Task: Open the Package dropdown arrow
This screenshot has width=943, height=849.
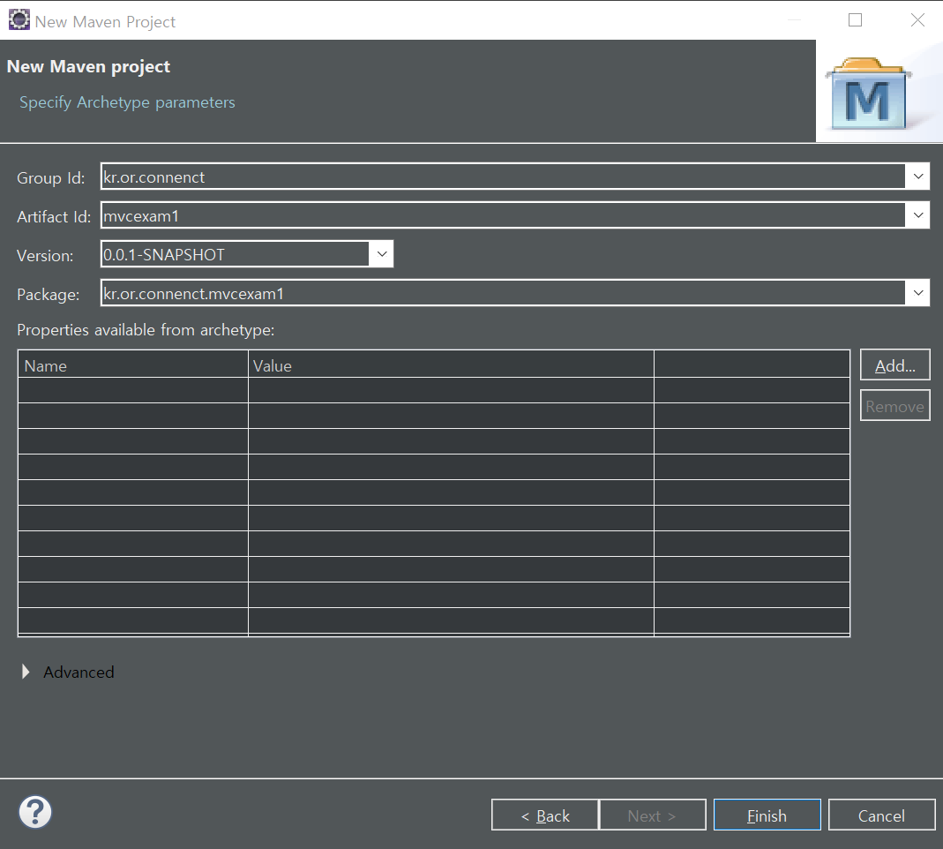Action: pos(917,293)
